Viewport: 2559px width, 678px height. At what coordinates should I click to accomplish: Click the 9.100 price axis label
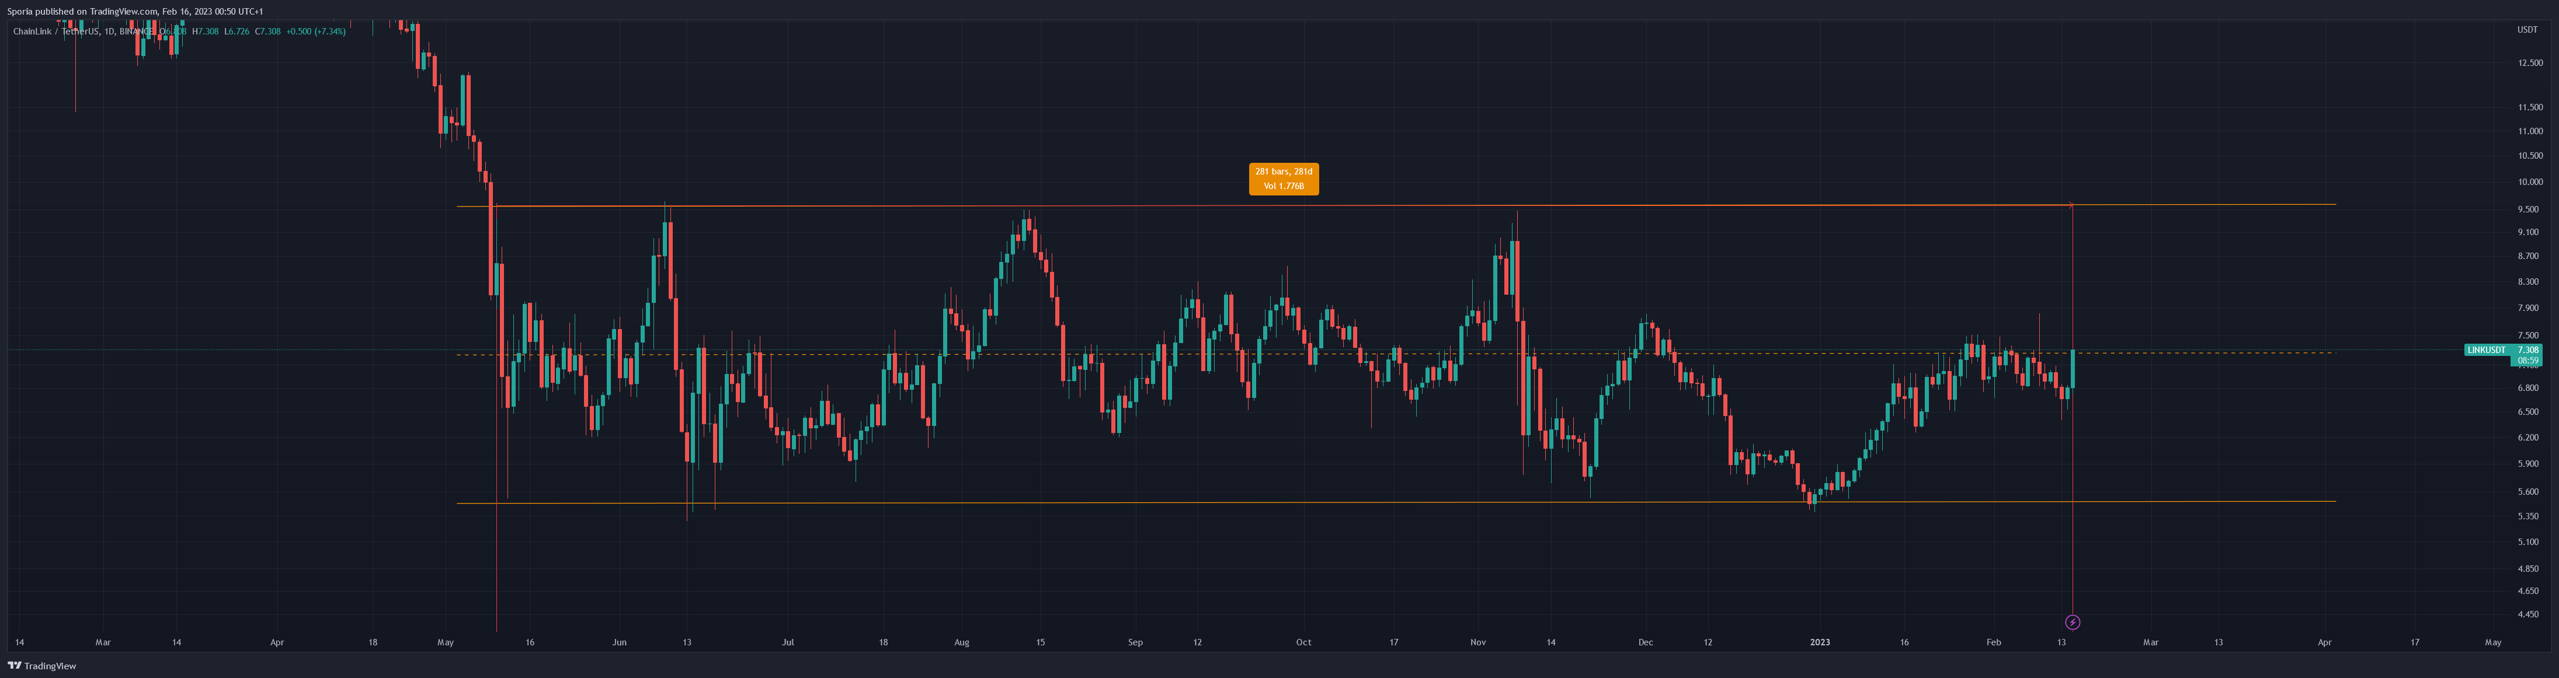[x=2528, y=232]
